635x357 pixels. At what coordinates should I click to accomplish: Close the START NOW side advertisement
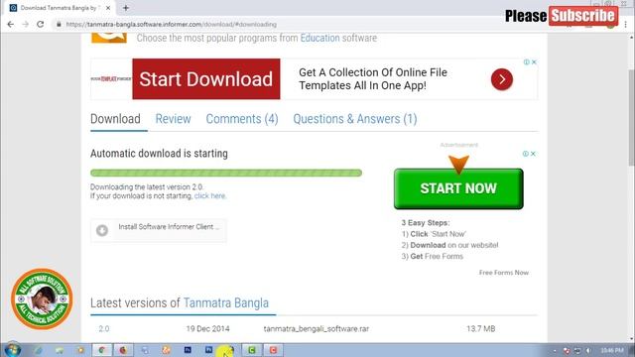coord(533,154)
